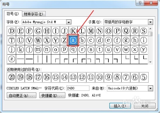Viewport: 160px width, 113px height.
Task: Click the symbol grid scrollbar up arrow
Action: click(150, 29)
